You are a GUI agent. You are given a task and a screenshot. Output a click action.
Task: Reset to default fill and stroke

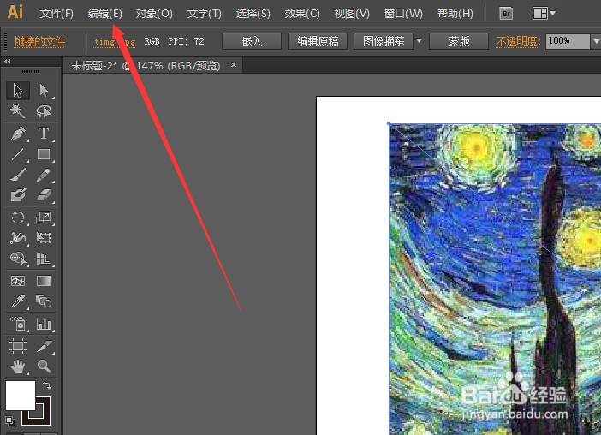click(10, 421)
